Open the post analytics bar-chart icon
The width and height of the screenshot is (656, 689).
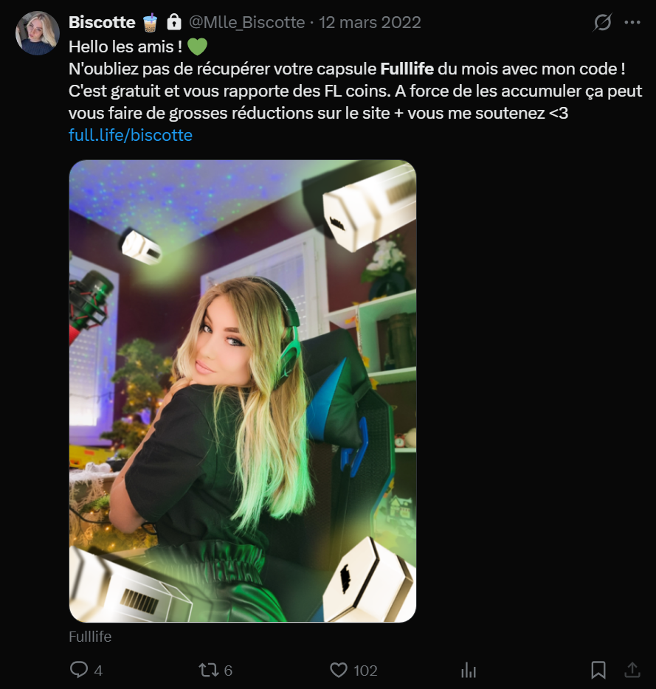(x=469, y=670)
